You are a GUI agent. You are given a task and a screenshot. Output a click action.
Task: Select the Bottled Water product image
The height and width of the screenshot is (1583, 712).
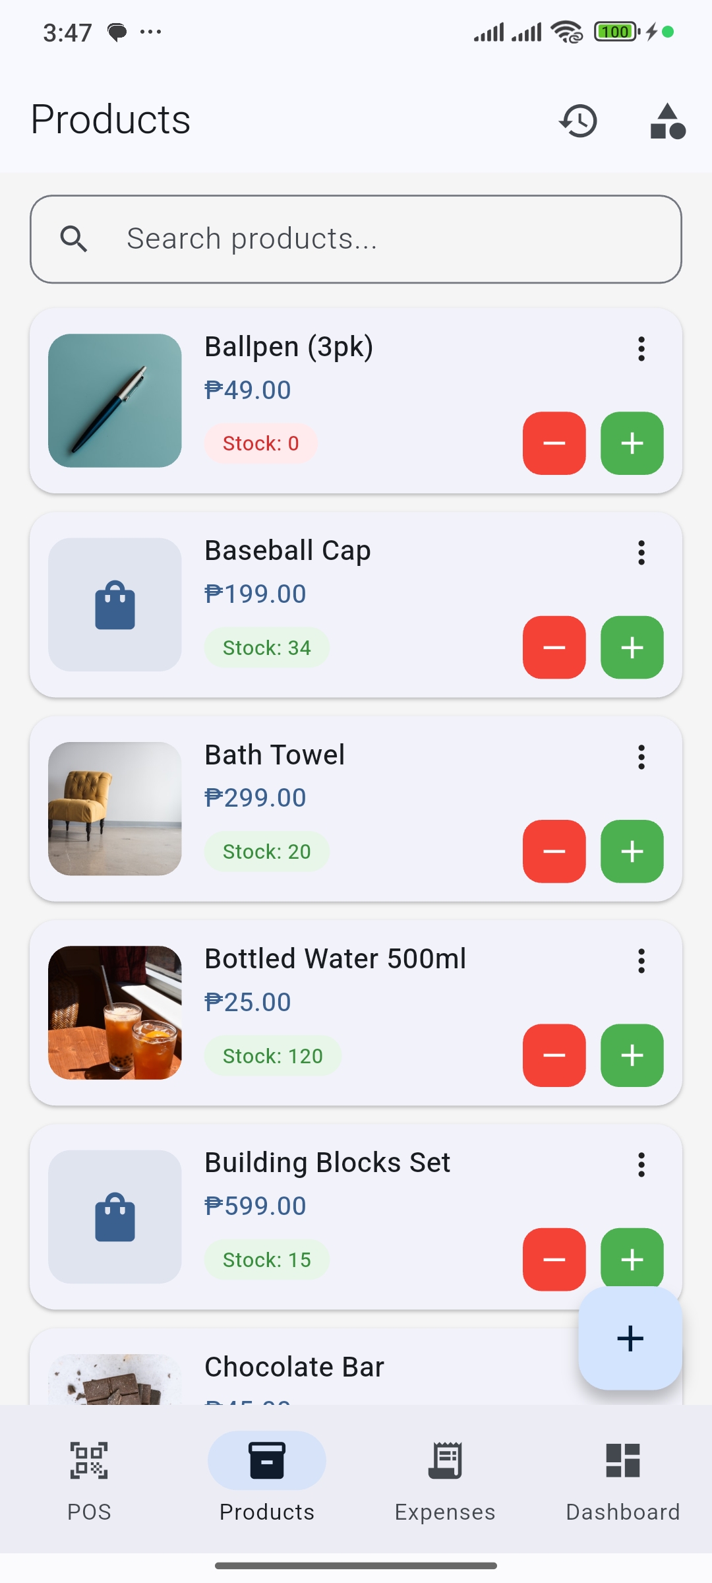(x=115, y=1012)
